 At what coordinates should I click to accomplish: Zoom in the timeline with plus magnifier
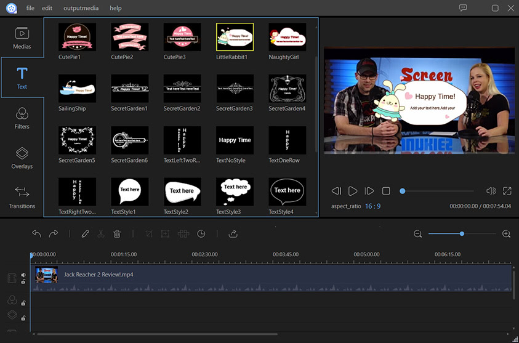507,234
